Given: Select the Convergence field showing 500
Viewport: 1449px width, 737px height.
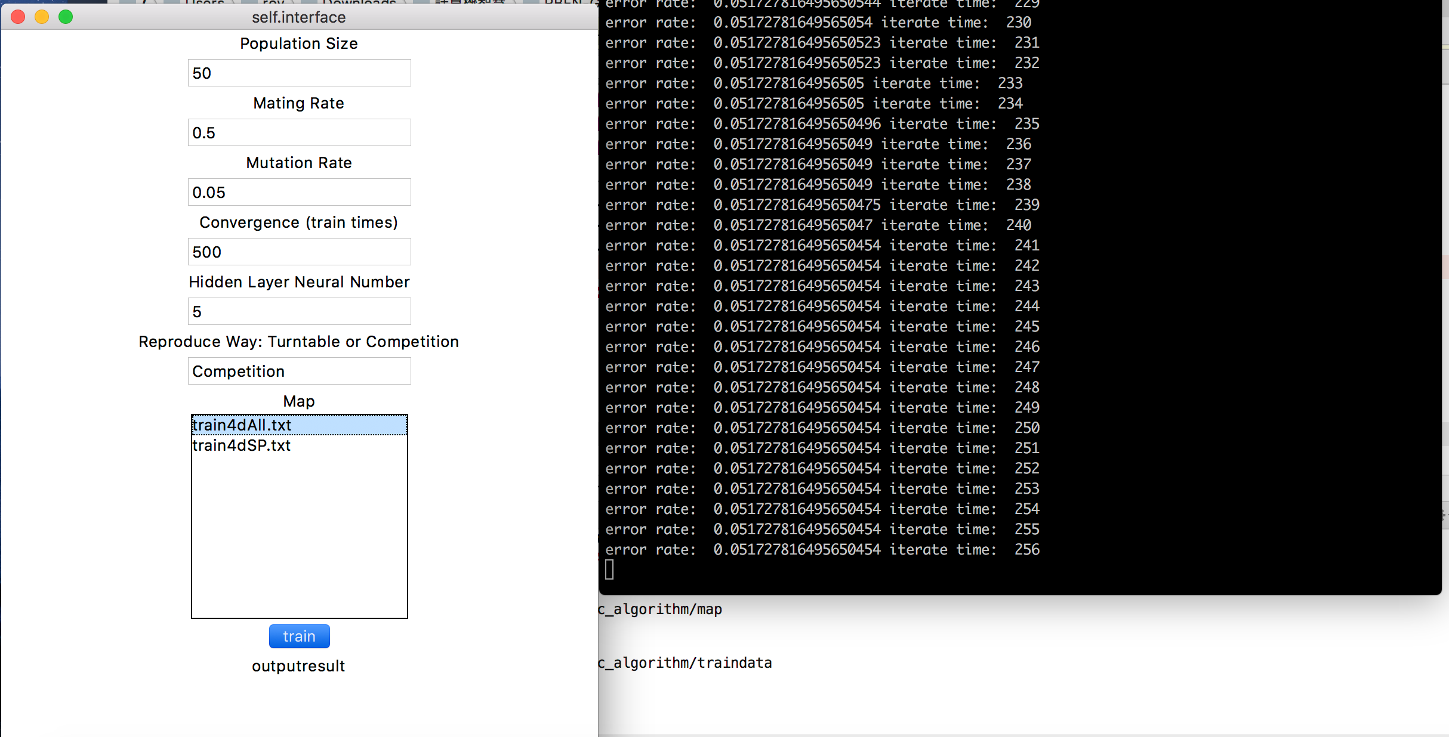Looking at the screenshot, I should pyautogui.click(x=298, y=252).
